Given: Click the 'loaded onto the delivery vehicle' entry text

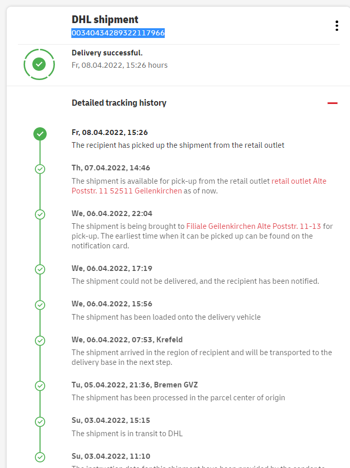Looking at the screenshot, I should point(166,317).
